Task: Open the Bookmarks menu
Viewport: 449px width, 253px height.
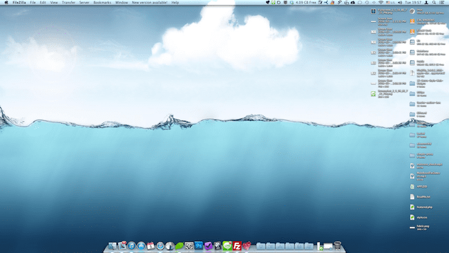Action: [x=102, y=3]
